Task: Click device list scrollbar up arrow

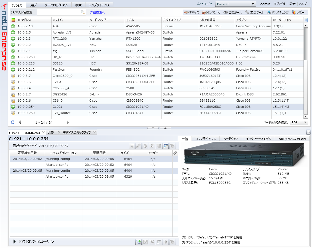Action: 306,25
